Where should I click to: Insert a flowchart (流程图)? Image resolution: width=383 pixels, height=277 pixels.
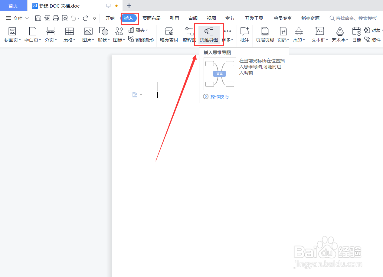[189, 35]
